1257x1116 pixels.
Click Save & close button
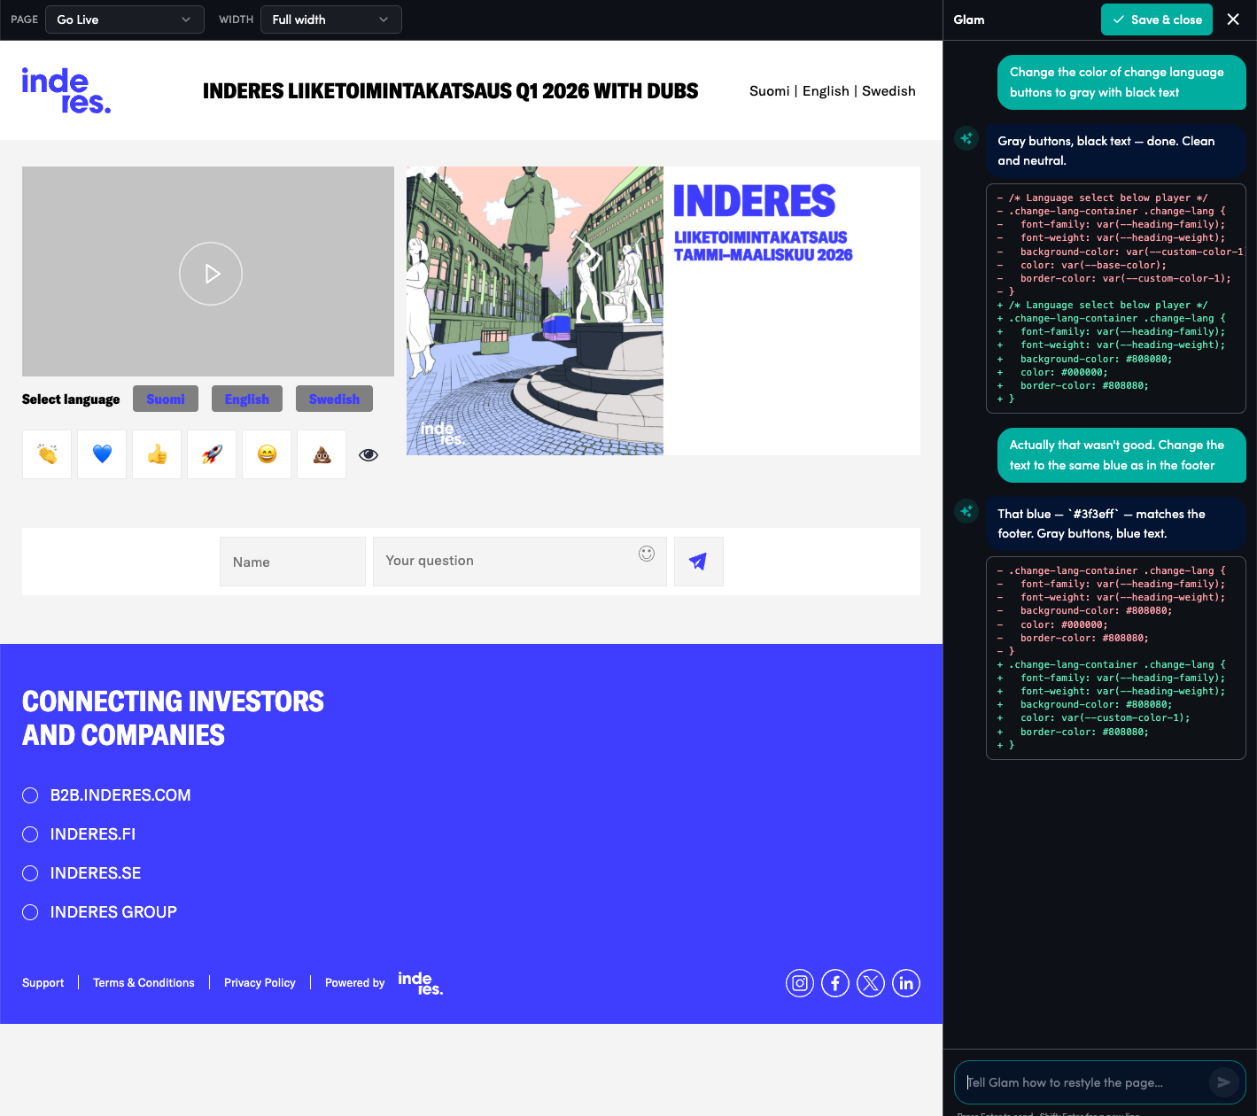[1157, 19]
